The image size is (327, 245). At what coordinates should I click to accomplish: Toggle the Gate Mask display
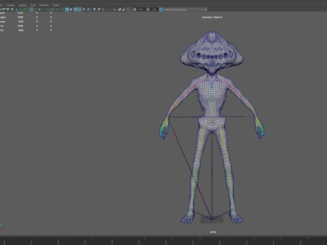[x=44, y=10]
